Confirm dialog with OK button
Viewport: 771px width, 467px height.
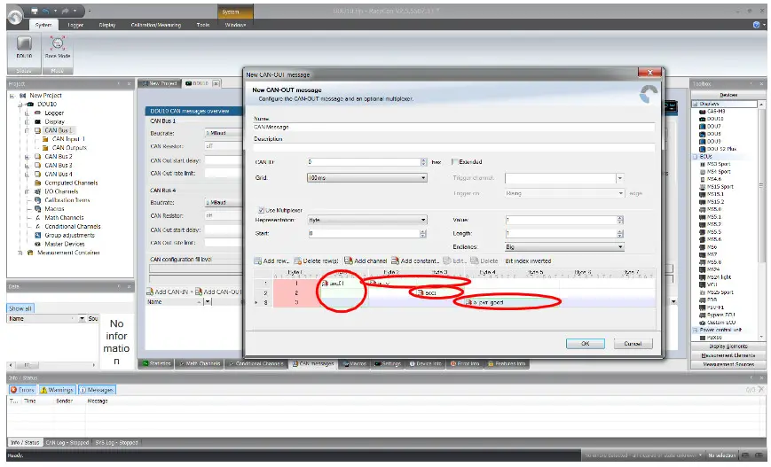586,344
